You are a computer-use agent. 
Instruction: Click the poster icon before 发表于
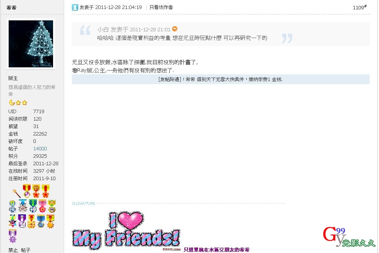tap(75, 7)
